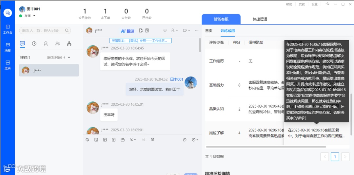The image size is (354, 175).
Task: Click the order record icon in chat header
Action: [x=147, y=30]
